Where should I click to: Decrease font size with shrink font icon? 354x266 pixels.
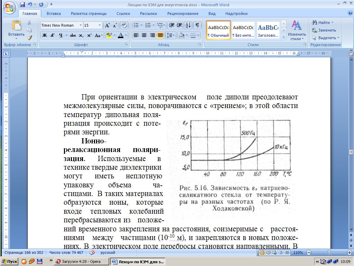pyautogui.click(x=115, y=25)
